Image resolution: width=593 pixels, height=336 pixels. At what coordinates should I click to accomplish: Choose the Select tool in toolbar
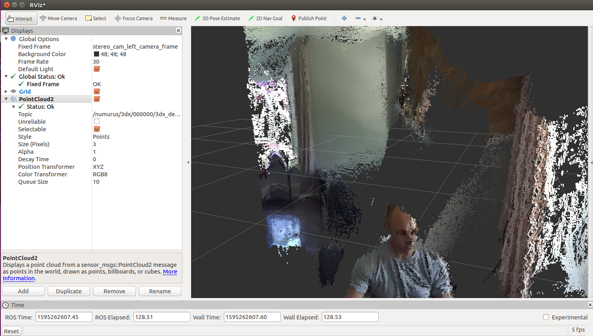click(96, 19)
